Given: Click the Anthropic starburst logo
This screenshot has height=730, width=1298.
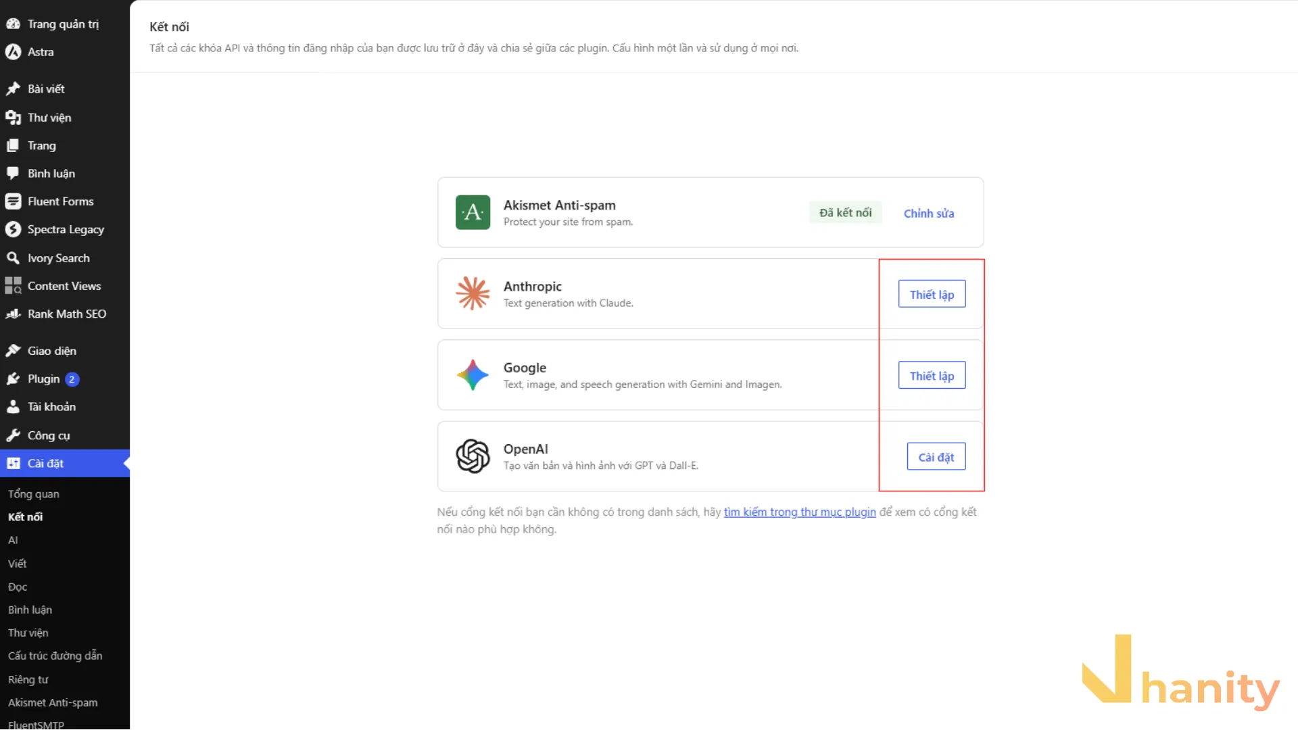Looking at the screenshot, I should click(x=473, y=293).
